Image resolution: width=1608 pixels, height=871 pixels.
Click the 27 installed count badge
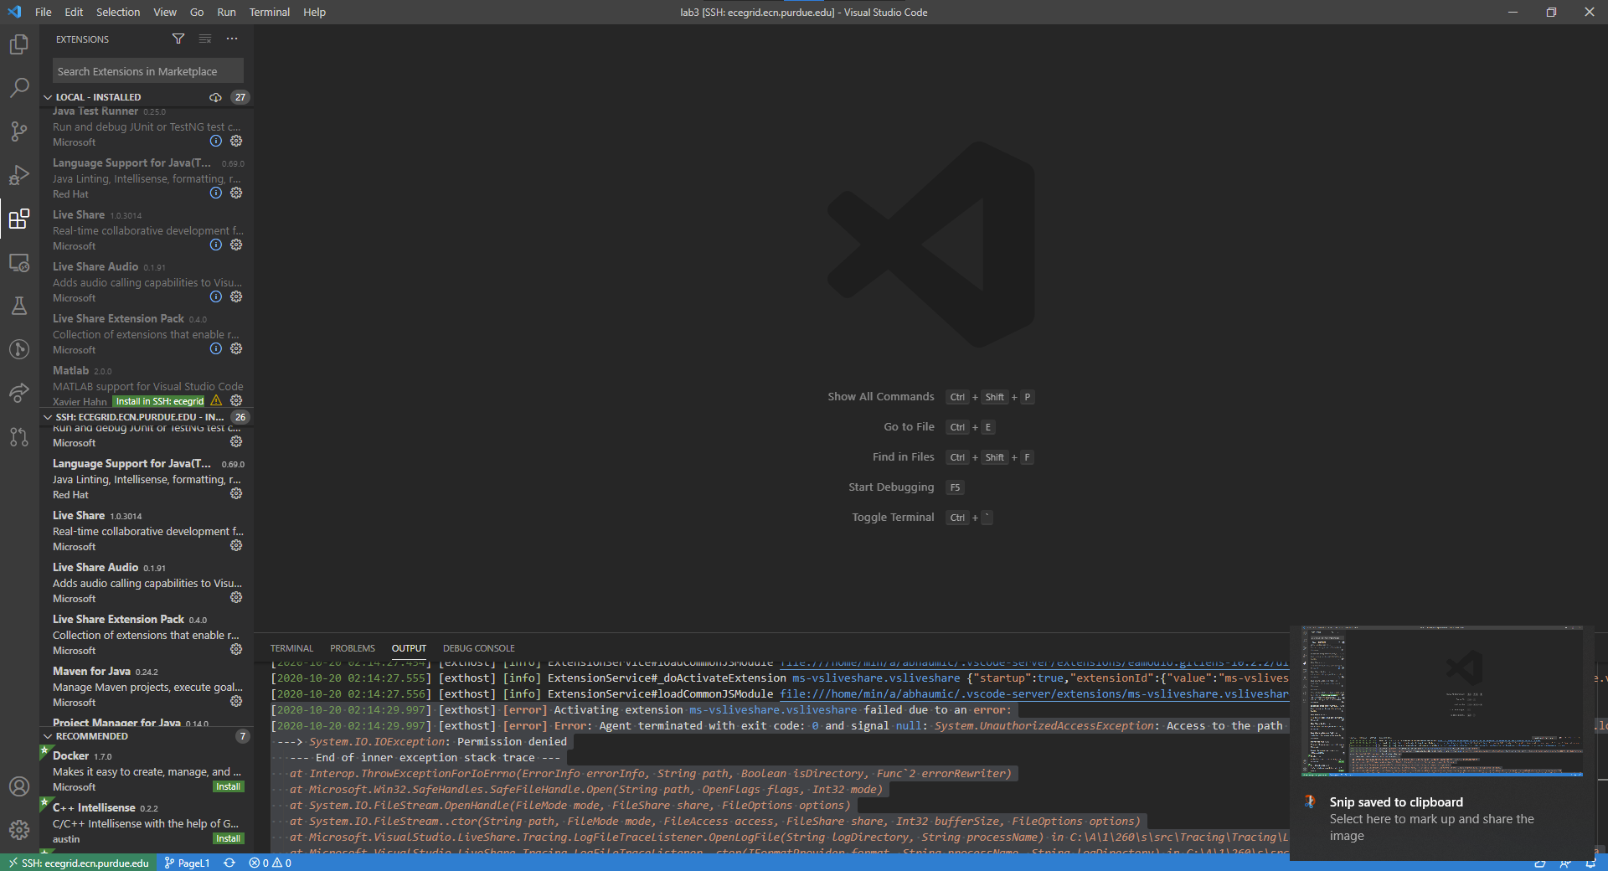[240, 97]
